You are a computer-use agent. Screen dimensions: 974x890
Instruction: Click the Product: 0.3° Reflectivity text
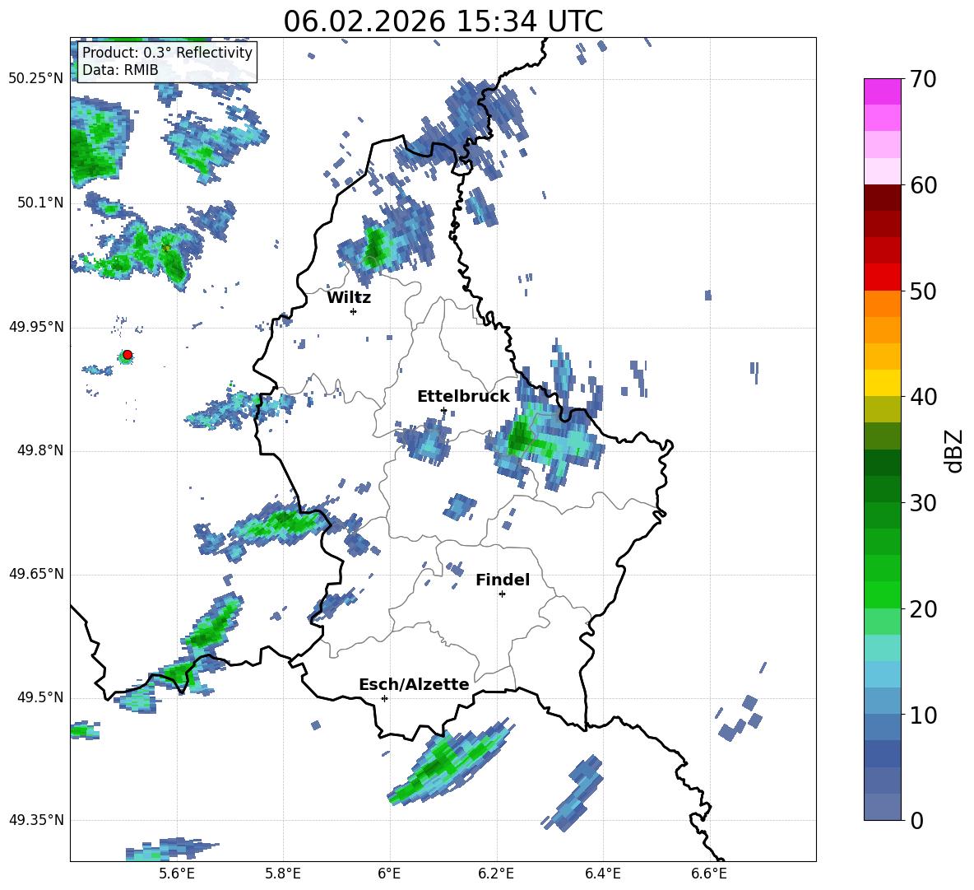click(167, 52)
